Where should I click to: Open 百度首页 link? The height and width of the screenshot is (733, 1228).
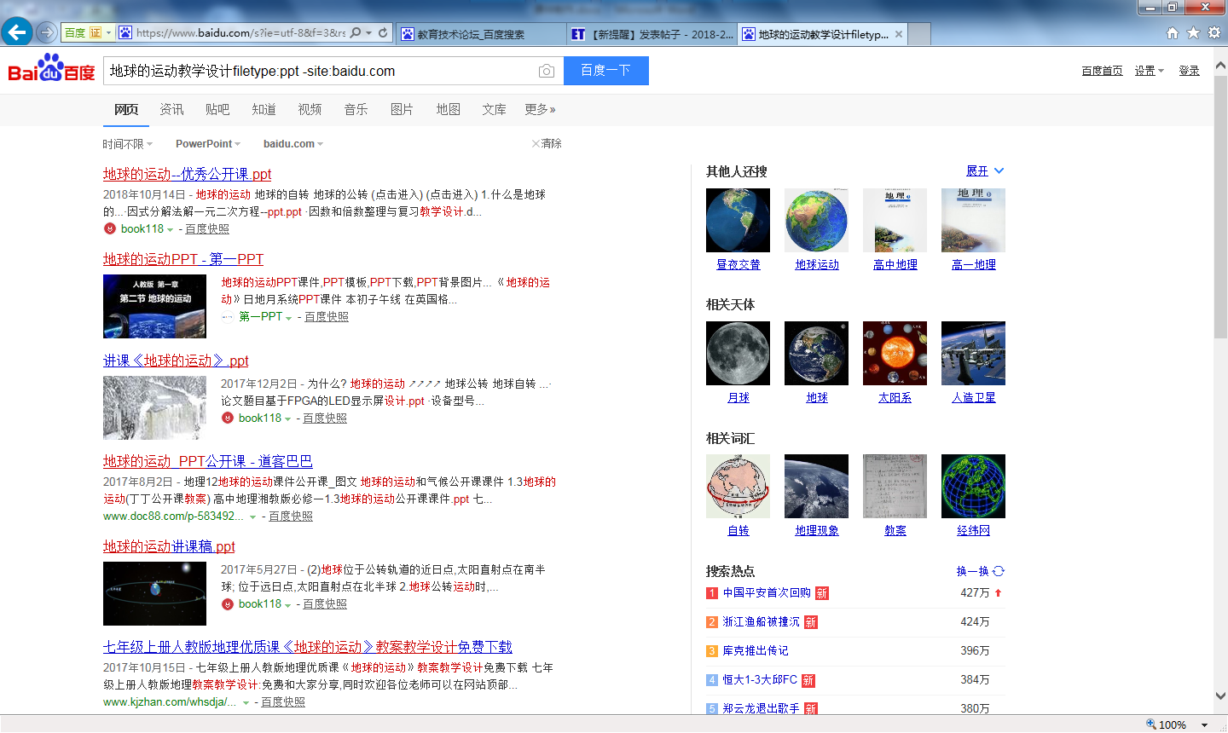1102,71
